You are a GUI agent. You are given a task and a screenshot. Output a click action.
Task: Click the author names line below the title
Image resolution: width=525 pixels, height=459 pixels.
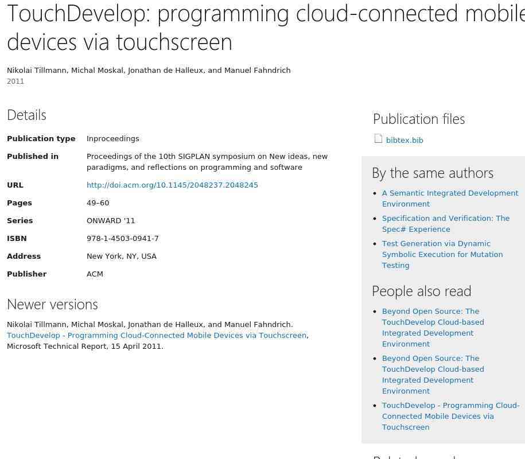(x=149, y=71)
